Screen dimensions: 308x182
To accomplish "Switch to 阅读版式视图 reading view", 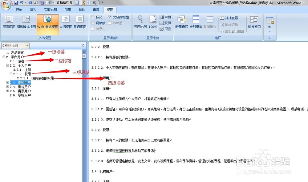I will pos(26,22).
